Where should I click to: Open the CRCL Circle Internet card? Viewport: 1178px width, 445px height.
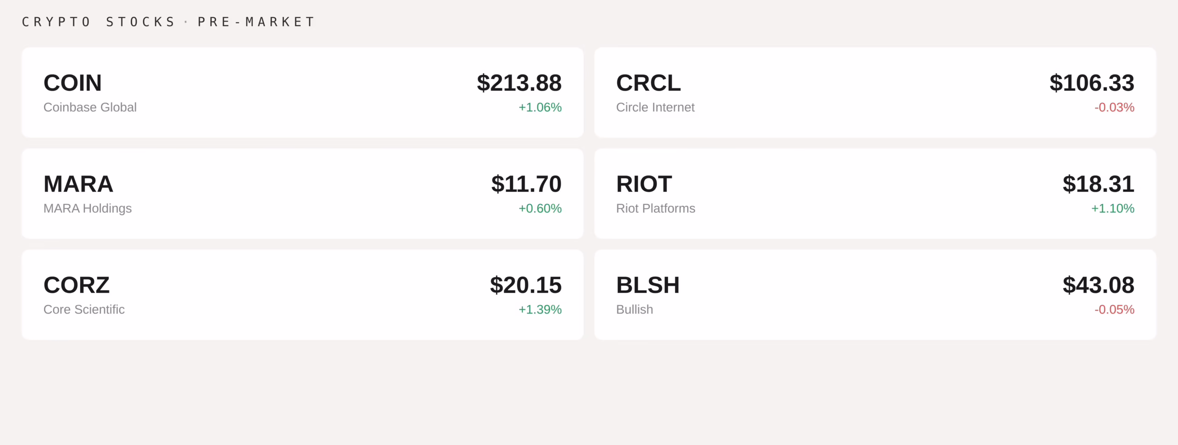click(874, 92)
